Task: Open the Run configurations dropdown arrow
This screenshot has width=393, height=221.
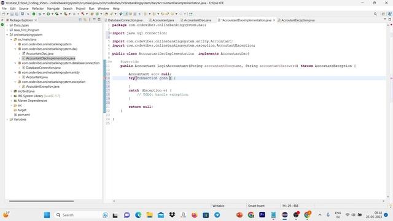Action: (x=52, y=14)
